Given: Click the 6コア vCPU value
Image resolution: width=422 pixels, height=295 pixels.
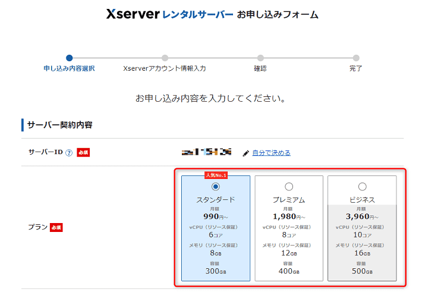Looking at the screenshot, I should click(216, 235).
